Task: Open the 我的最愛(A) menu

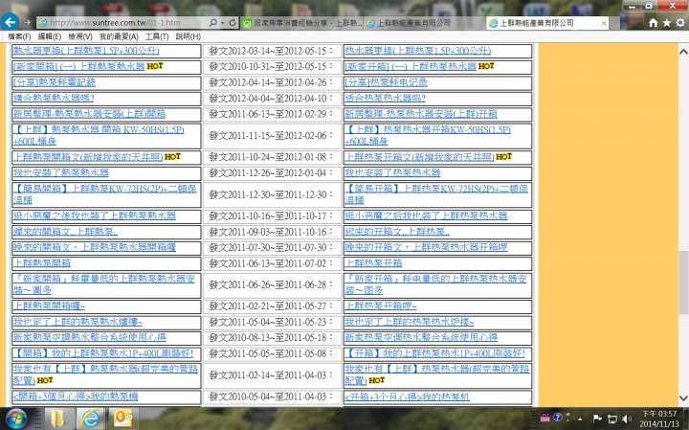Action: (x=119, y=36)
